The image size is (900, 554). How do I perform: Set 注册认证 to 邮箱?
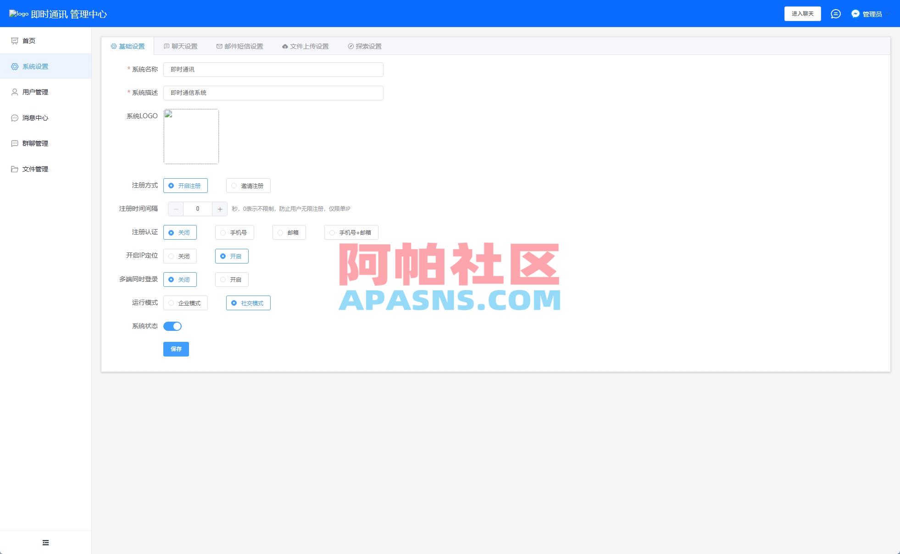(289, 232)
